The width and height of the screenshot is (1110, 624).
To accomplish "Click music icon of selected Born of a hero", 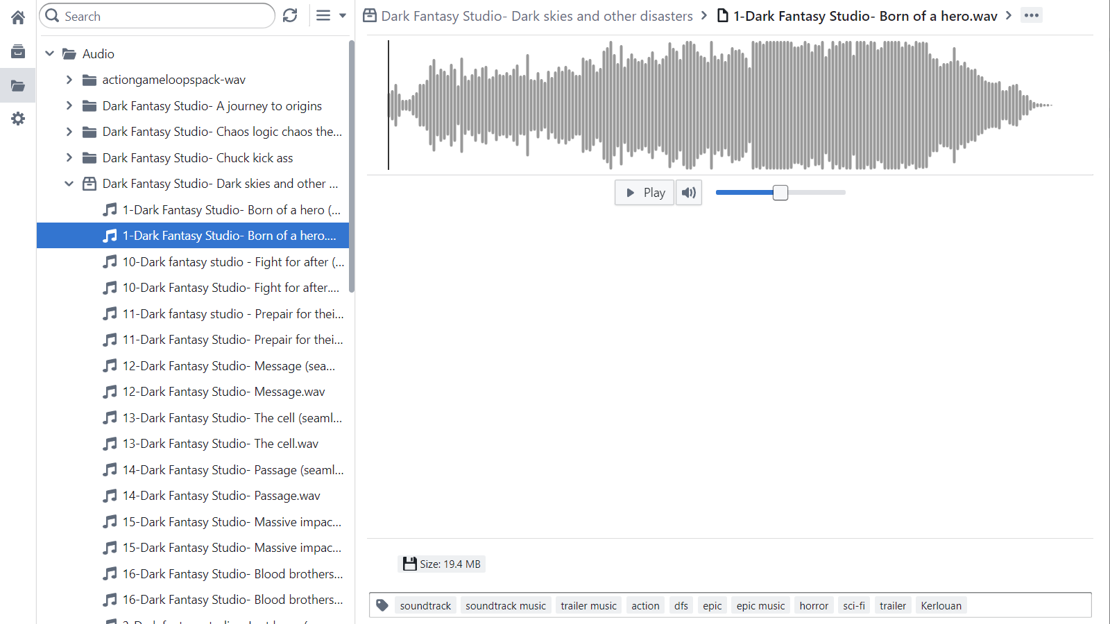I will point(110,236).
